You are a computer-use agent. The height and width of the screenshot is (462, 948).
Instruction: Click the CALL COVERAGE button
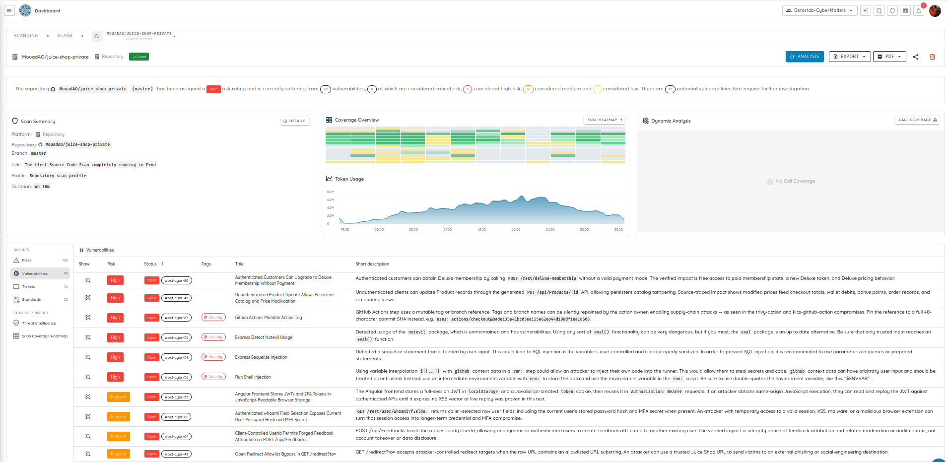[x=917, y=120]
